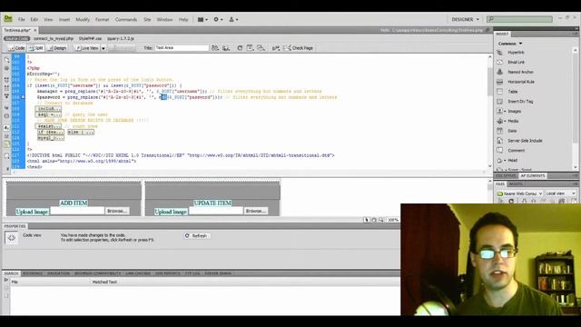
Task: Click the Visual Aids toolbar icon
Action: pos(261,48)
